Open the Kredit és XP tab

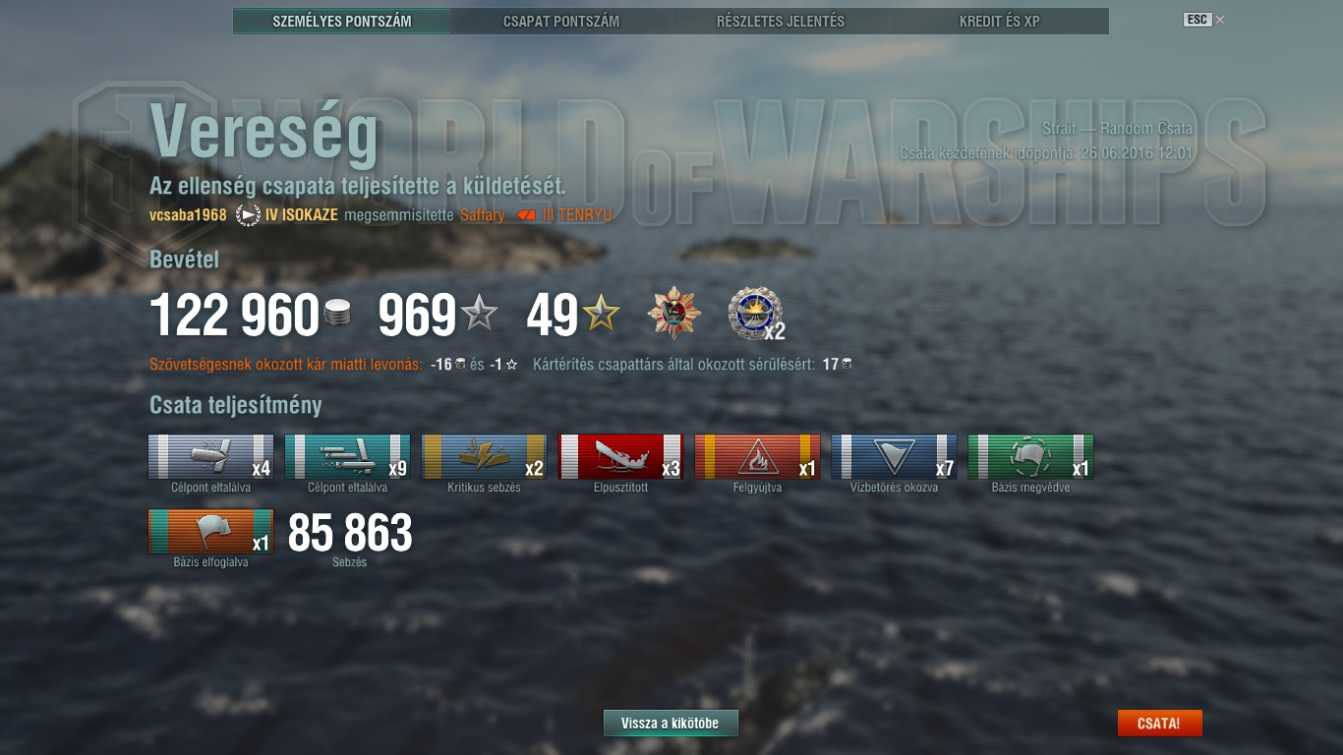(1000, 21)
